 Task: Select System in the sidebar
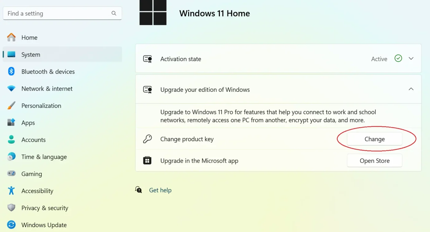point(62,55)
